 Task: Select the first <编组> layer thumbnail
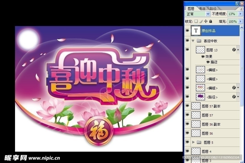tap(200, 69)
